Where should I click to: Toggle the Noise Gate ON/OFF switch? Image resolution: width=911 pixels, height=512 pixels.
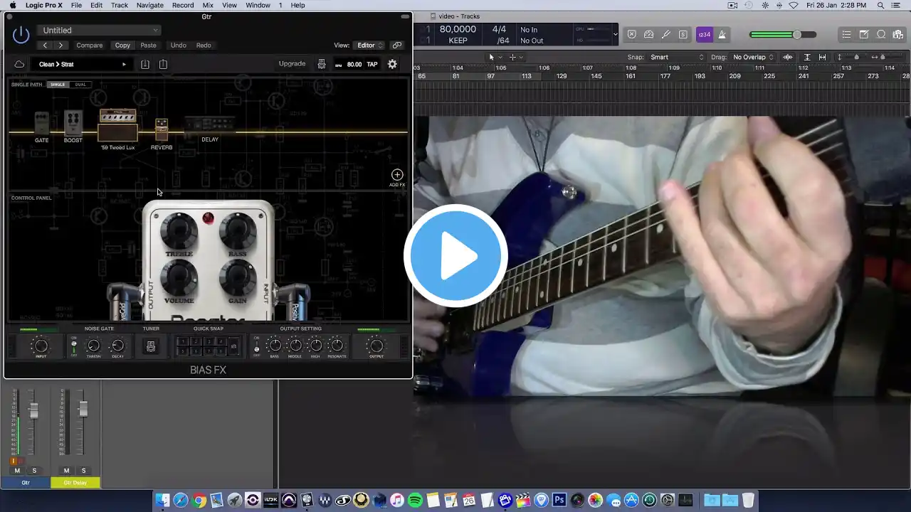coord(73,346)
